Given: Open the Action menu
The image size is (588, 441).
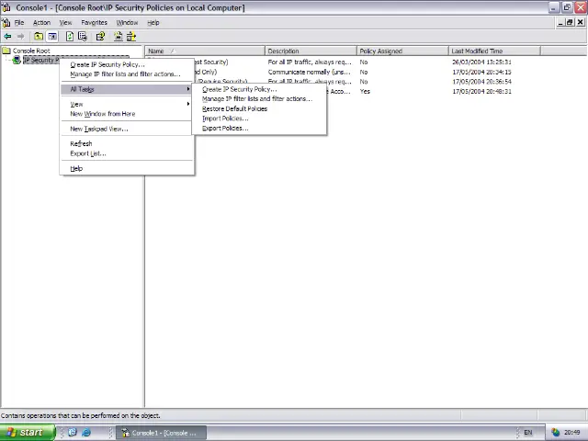Looking at the screenshot, I should coord(41,22).
